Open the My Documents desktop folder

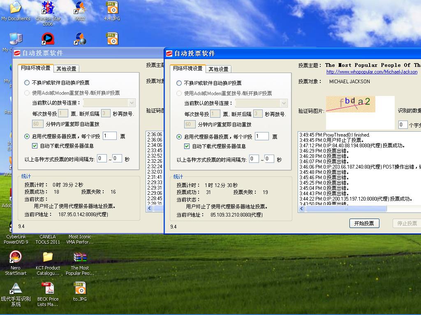click(16, 8)
